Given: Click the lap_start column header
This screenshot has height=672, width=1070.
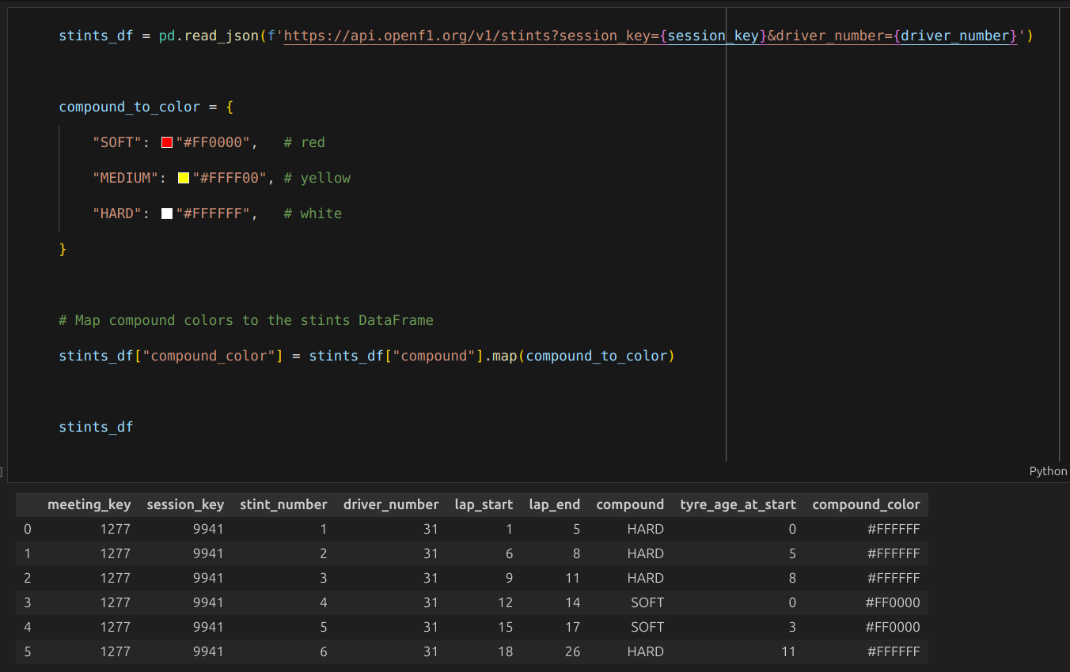Looking at the screenshot, I should click(x=484, y=504).
